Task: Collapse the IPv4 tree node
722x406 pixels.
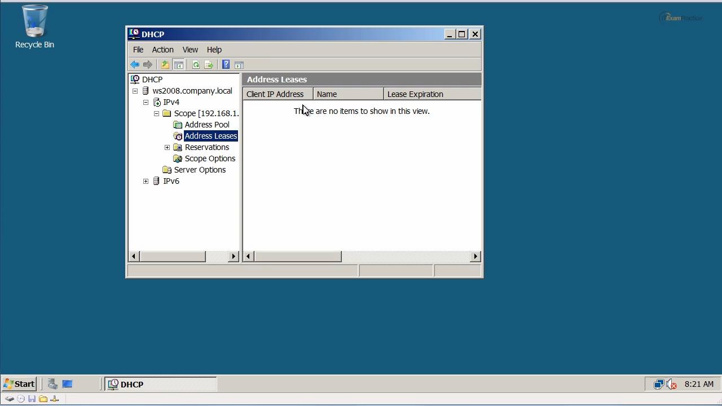Action: [146, 102]
